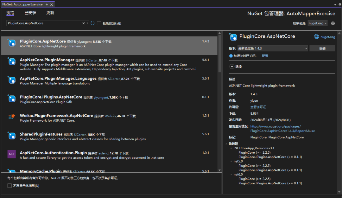Open SiCarter link on the SharedPluginFeatures row
This screenshot has height=198, width=342.
coord(80,135)
